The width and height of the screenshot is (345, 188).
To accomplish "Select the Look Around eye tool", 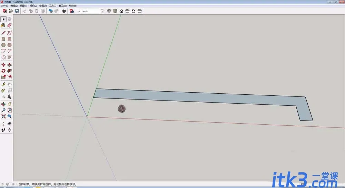I will click(9, 124).
